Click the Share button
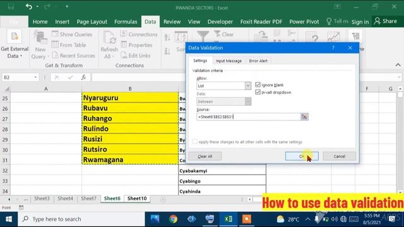This screenshot has height=227, width=404. [386, 21]
